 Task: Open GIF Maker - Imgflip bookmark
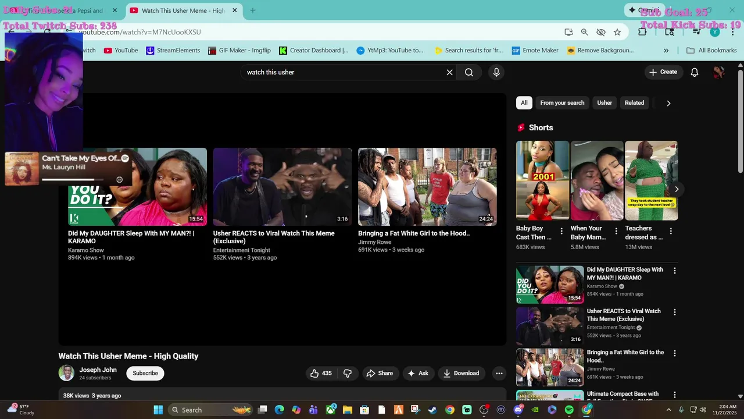pyautogui.click(x=239, y=51)
